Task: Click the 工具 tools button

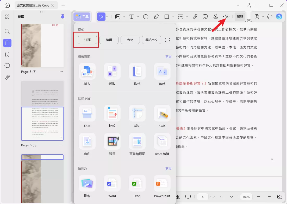Action: 82,17
